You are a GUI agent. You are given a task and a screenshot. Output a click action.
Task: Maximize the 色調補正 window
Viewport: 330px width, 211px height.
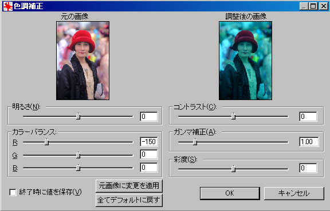[313, 6]
